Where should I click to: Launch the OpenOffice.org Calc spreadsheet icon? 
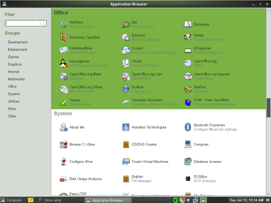tap(126, 76)
